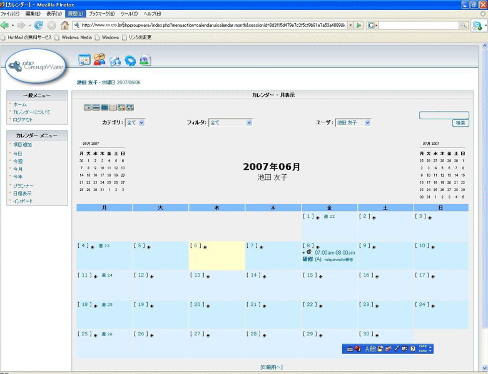Open the 研修 event on June 8
The height and width of the screenshot is (374, 488).
(x=307, y=259)
